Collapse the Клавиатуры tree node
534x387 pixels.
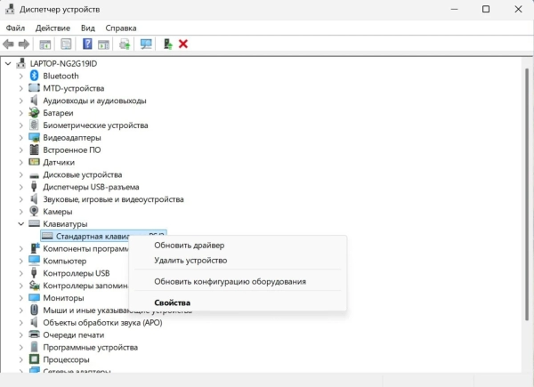[x=21, y=223]
